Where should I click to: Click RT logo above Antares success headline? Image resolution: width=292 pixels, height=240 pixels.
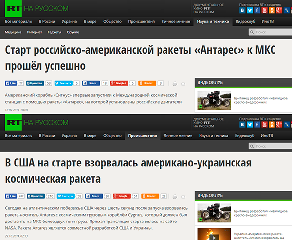[x=14, y=8]
